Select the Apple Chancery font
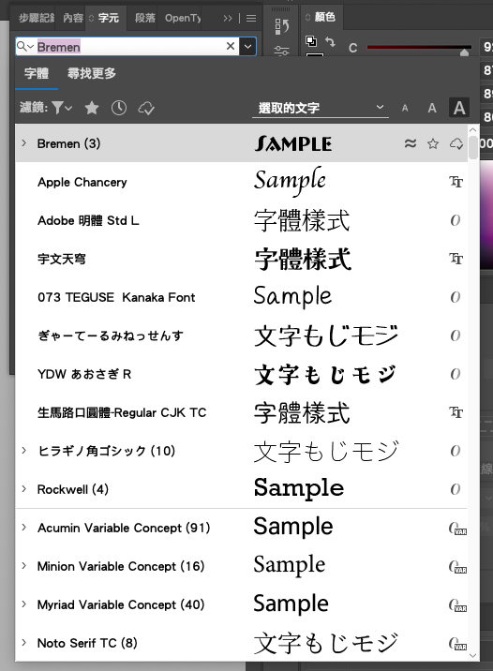Image resolution: width=493 pixels, height=671 pixels. pyautogui.click(x=241, y=182)
